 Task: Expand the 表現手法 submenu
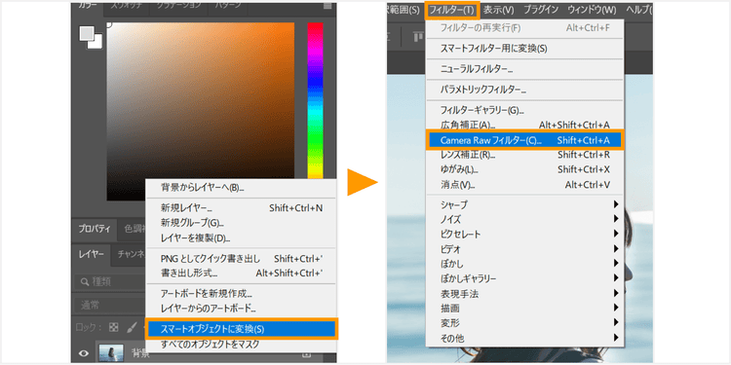(524, 294)
